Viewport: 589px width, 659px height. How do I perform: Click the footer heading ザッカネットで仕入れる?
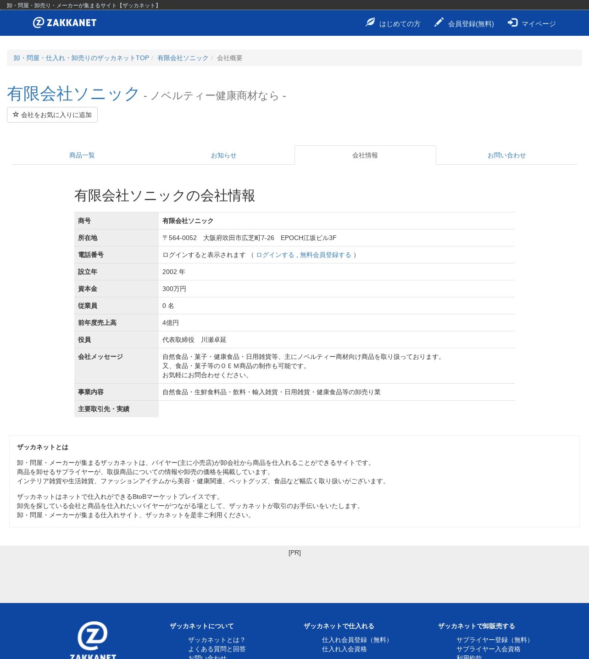(x=339, y=626)
